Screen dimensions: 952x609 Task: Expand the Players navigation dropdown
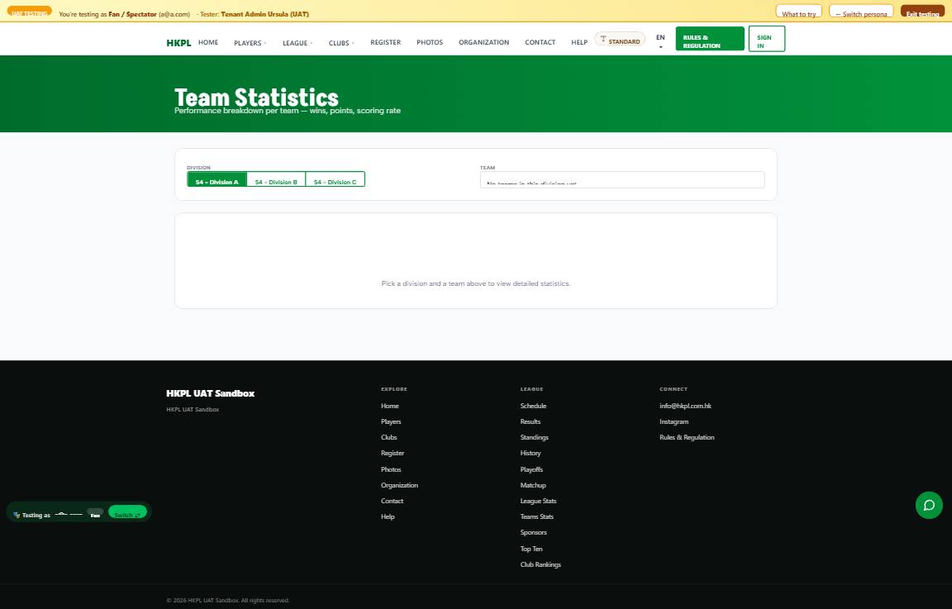pyautogui.click(x=250, y=42)
